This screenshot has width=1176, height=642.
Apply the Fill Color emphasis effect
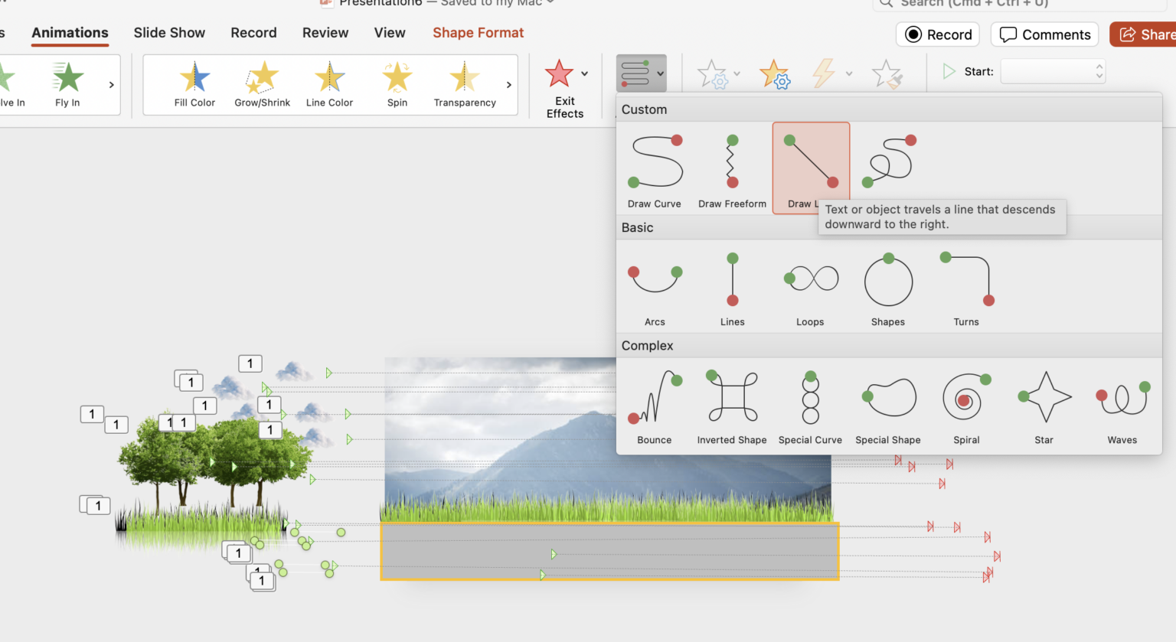pos(194,85)
